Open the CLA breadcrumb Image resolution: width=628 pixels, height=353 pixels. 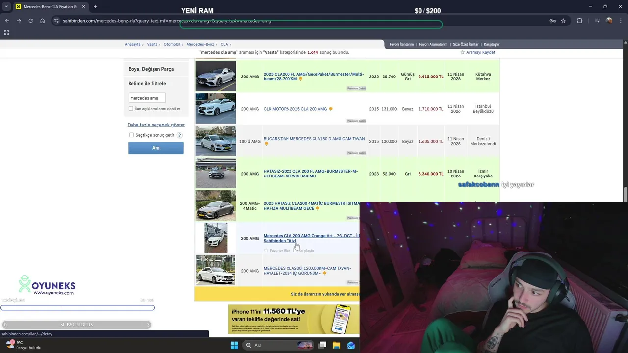tap(224, 44)
